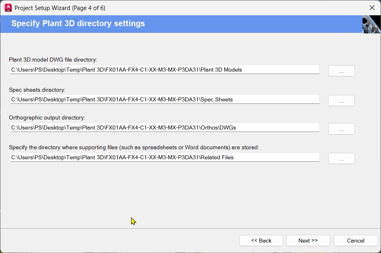Click the 'Project Setup Wizard (Page 4 of 6)' title
Screen dimensions: 381x253
coord(60,8)
